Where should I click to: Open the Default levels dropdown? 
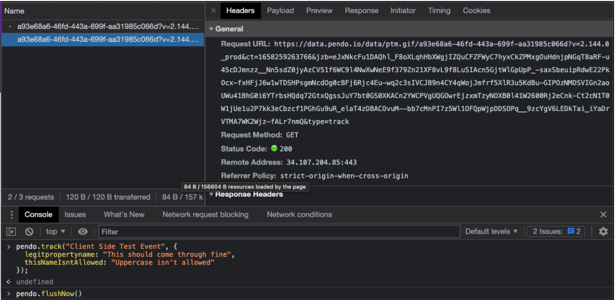click(491, 232)
